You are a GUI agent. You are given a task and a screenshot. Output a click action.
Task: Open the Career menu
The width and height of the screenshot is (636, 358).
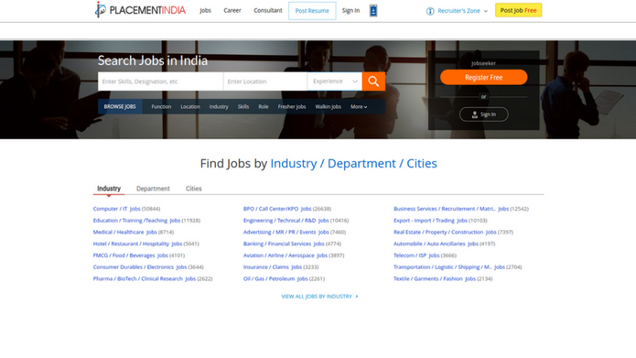[x=232, y=11]
